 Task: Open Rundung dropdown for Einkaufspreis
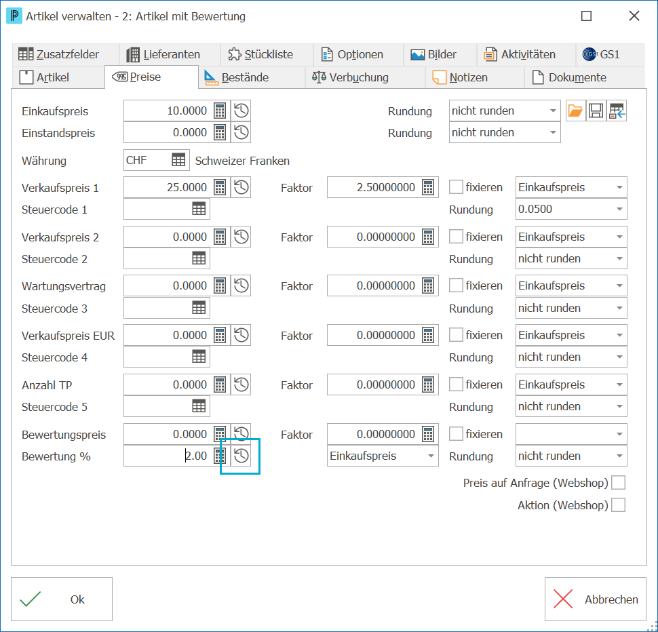click(x=505, y=111)
